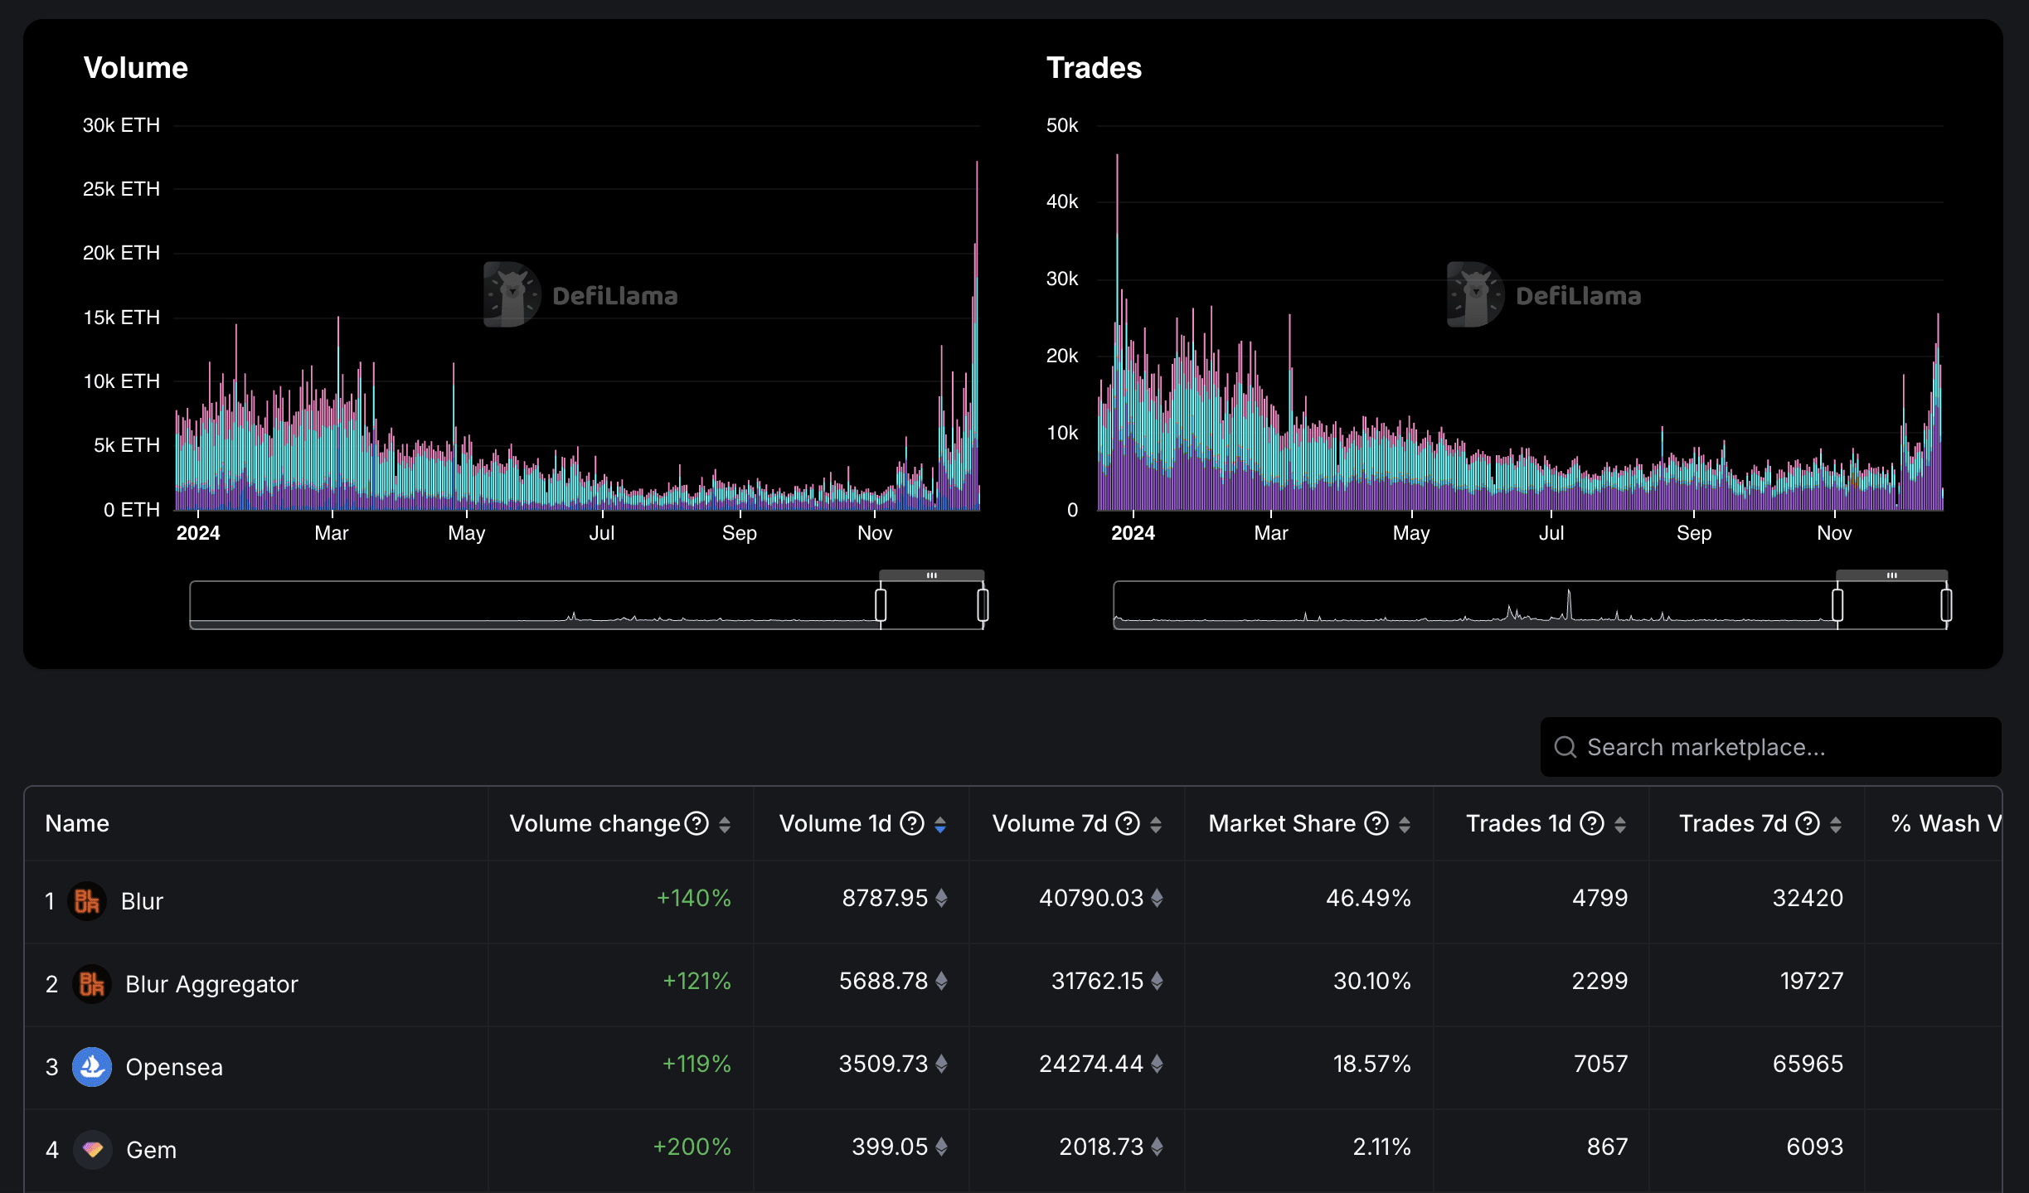Select the 32420 Trades 7d cell
The width and height of the screenshot is (2029, 1193).
[1808, 898]
